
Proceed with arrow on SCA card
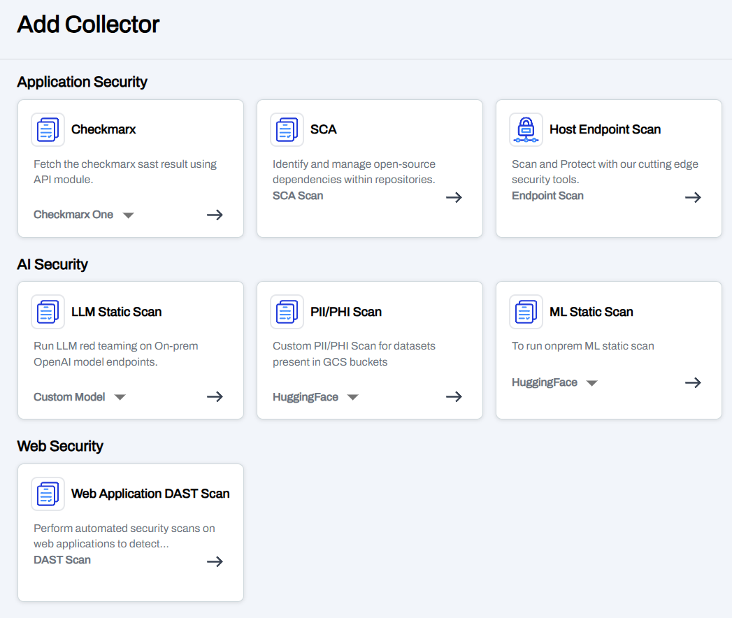454,197
